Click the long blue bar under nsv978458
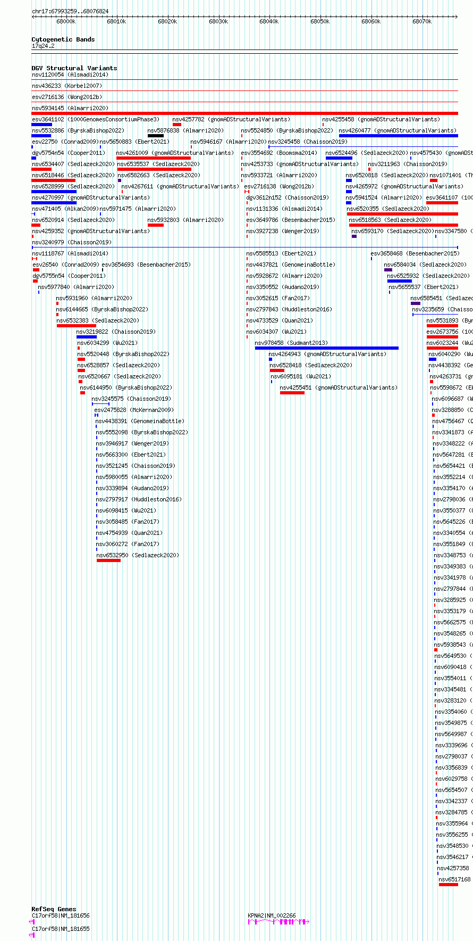 pos(326,348)
